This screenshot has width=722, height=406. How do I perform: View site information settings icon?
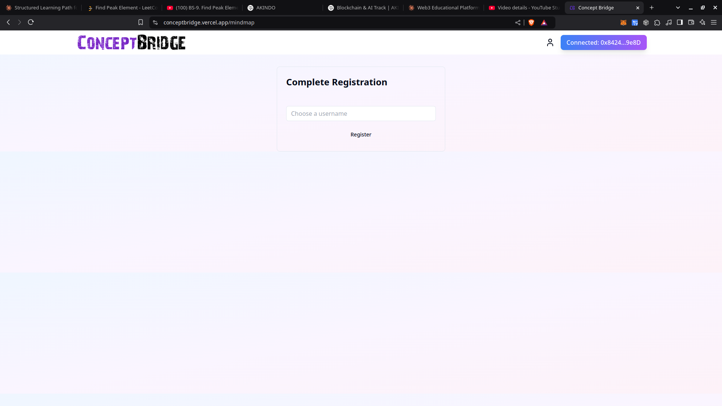[155, 23]
